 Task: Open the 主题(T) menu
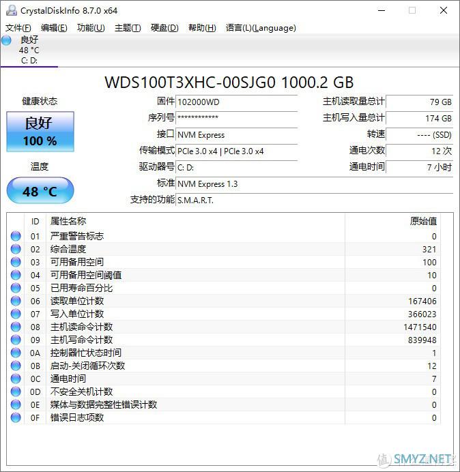pyautogui.click(x=128, y=28)
